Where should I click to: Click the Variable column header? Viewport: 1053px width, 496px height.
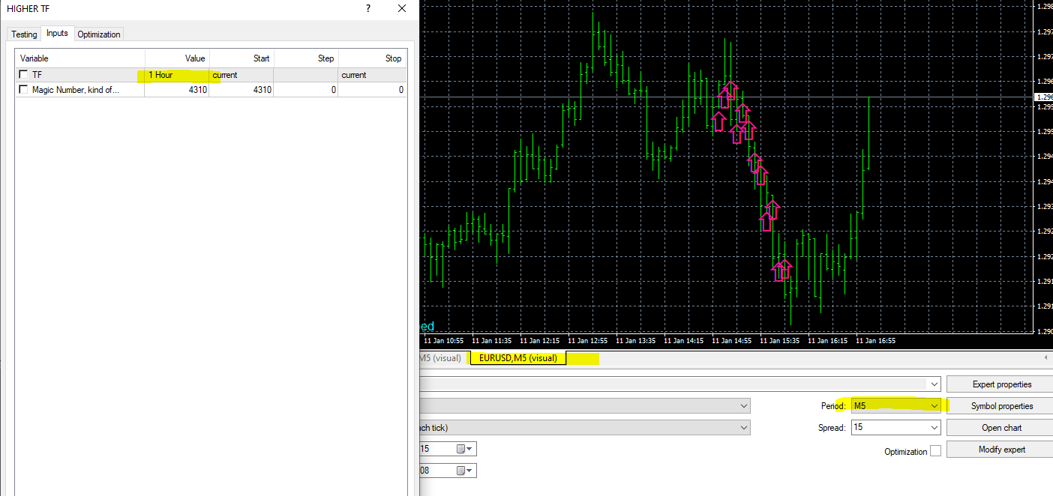pos(80,58)
